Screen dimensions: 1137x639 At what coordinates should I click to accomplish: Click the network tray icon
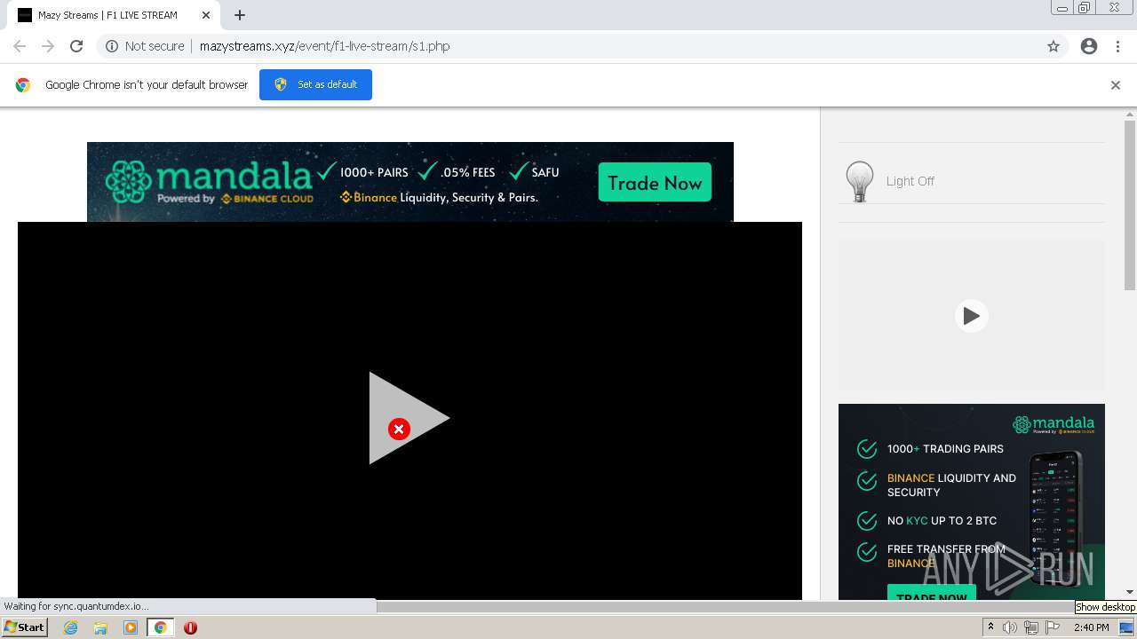point(1031,627)
